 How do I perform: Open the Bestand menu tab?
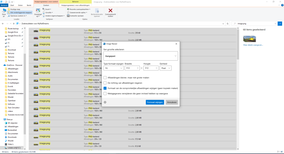[4, 5]
